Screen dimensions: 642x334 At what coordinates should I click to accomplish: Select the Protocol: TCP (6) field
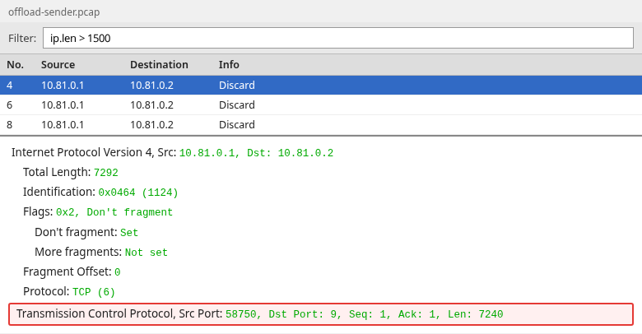(x=69, y=291)
